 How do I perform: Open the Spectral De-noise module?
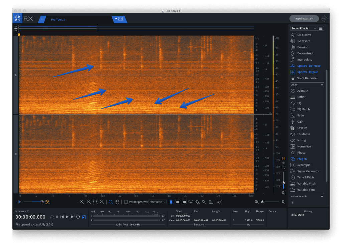(308, 66)
